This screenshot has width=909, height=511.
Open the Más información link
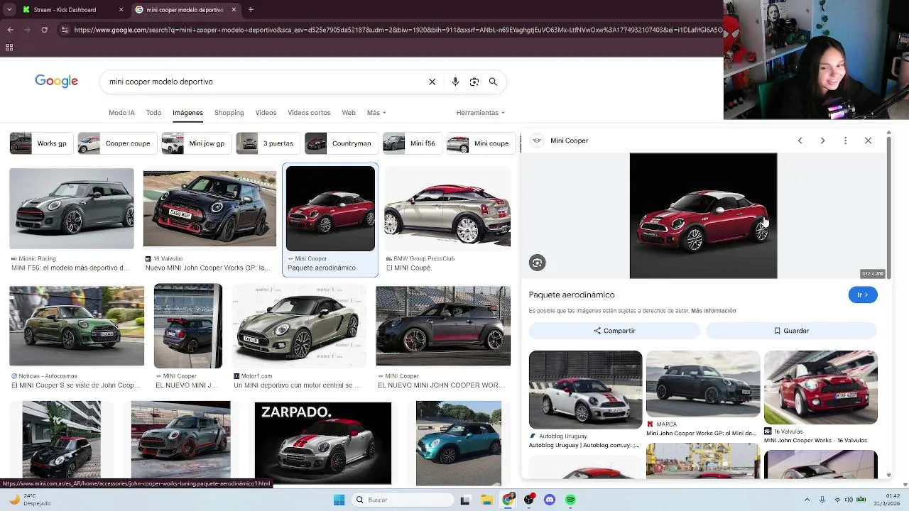click(713, 311)
